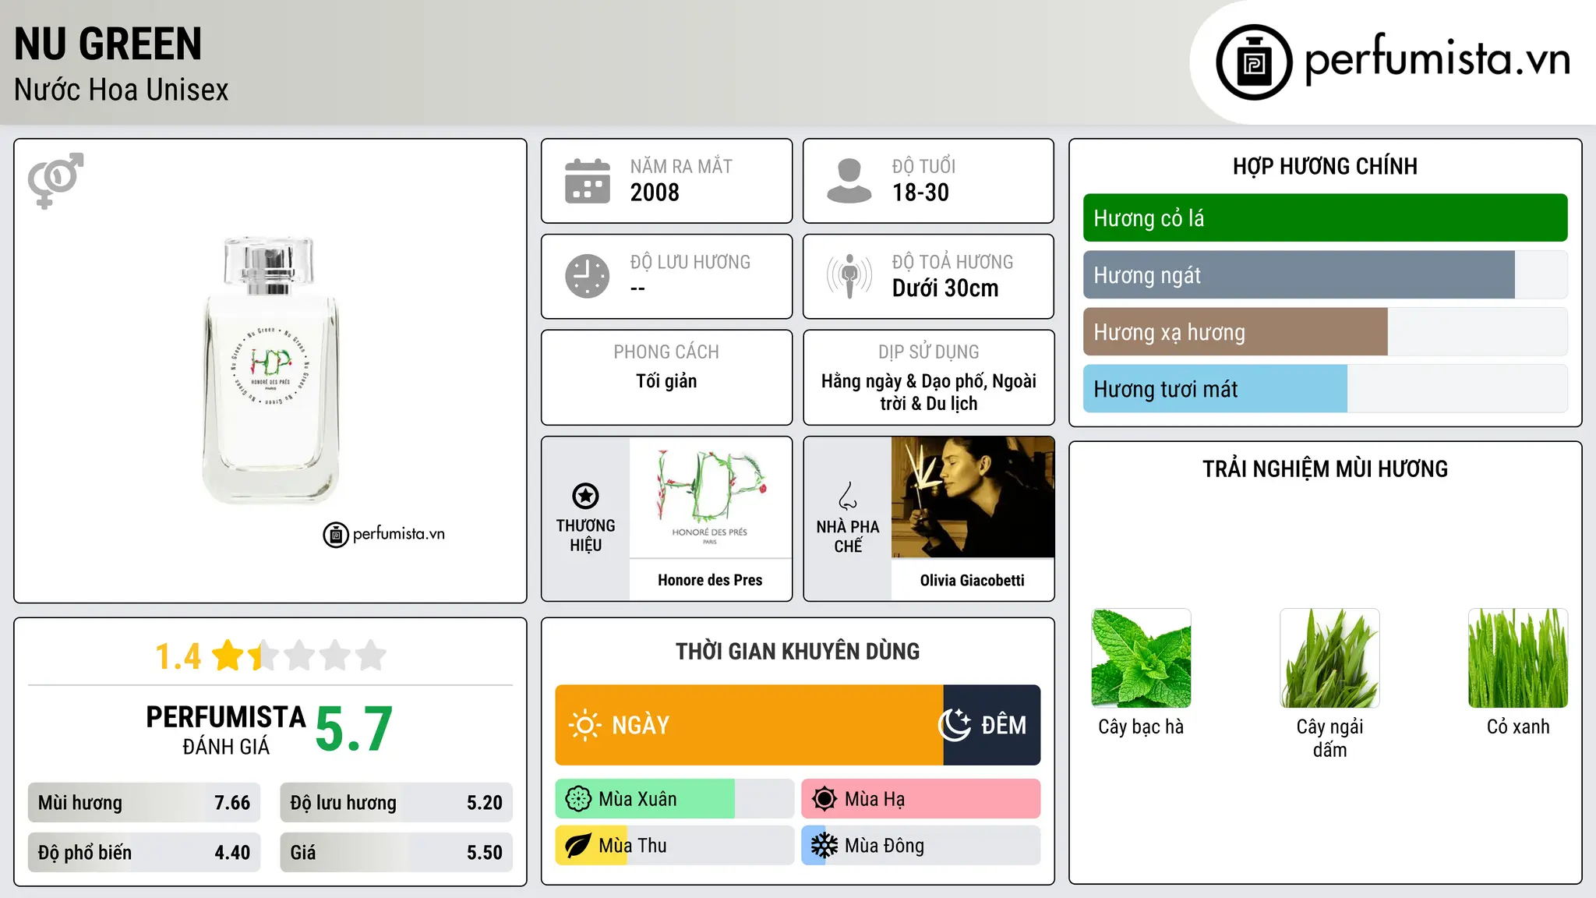Select the Cỏ xanh grass image
This screenshot has height=898, width=1596.
click(1518, 658)
